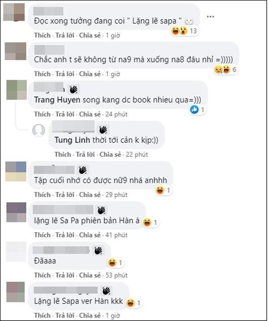Open laughing reaction on "Tập cuối" comment

(160, 190)
